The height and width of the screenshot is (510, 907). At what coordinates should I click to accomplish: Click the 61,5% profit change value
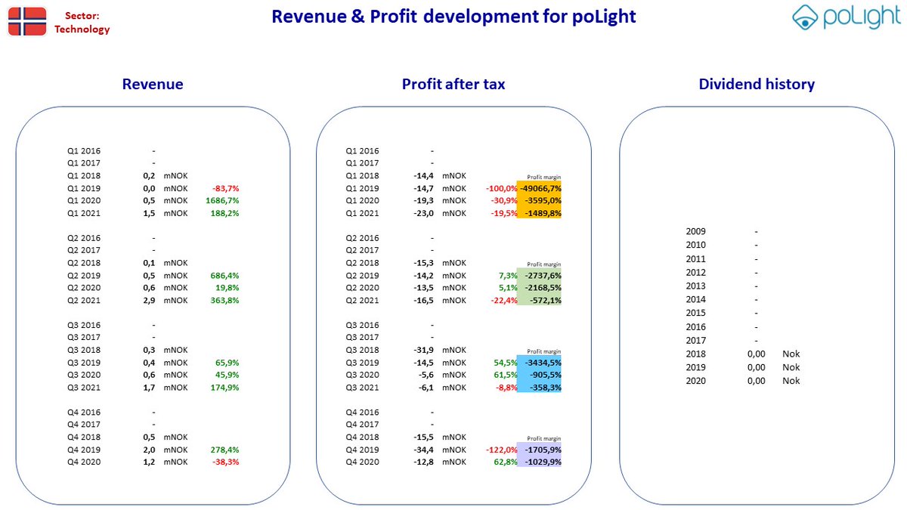click(506, 375)
